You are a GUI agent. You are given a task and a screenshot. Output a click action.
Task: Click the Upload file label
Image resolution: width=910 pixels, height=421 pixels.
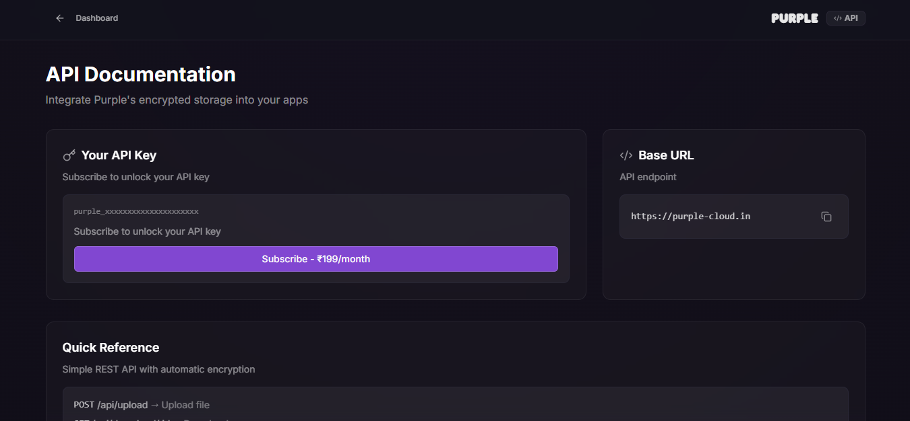[185, 404]
